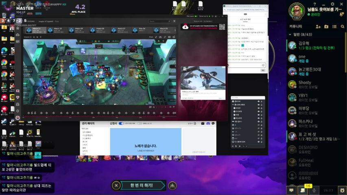Move source up arrow in sources panel
The width and height of the screenshot is (347, 195).
[x=243, y=146]
